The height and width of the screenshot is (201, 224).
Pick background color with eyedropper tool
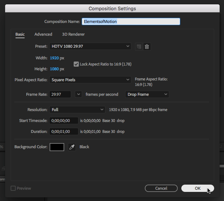(x=72, y=147)
